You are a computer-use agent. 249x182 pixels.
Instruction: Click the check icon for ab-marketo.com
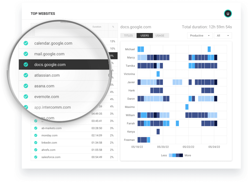pos(36,128)
